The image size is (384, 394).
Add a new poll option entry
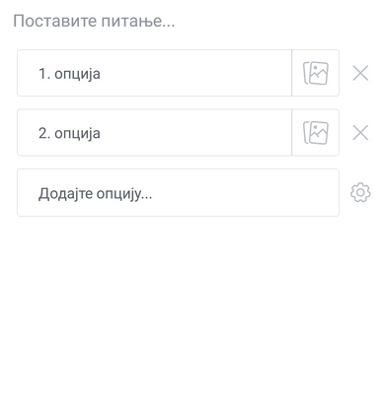tap(178, 192)
